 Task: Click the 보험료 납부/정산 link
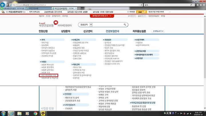[x=47, y=70]
